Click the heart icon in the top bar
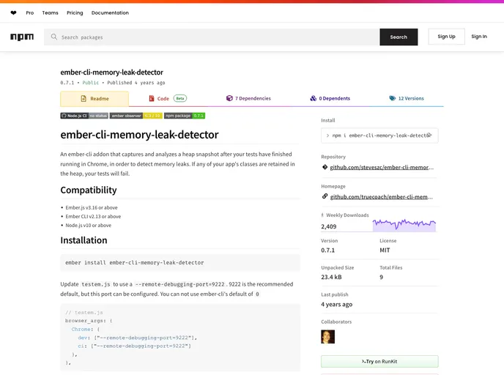The image size is (504, 375). click(13, 13)
